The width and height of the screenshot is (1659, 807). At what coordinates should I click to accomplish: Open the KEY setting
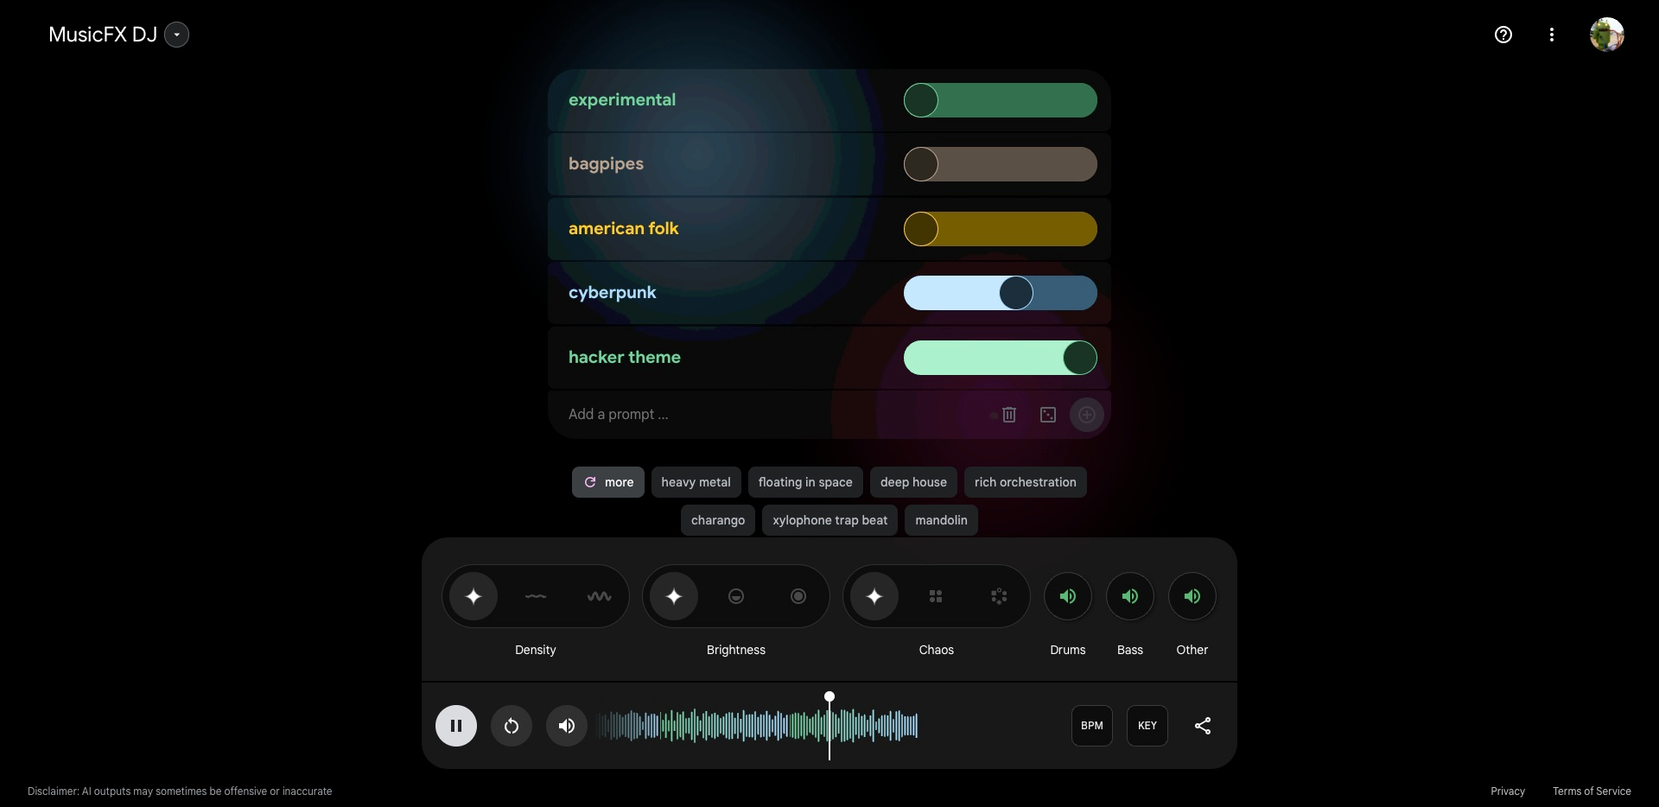point(1147,726)
